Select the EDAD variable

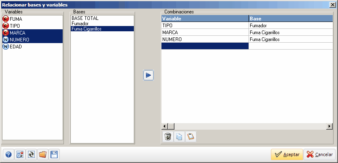pos(33,46)
